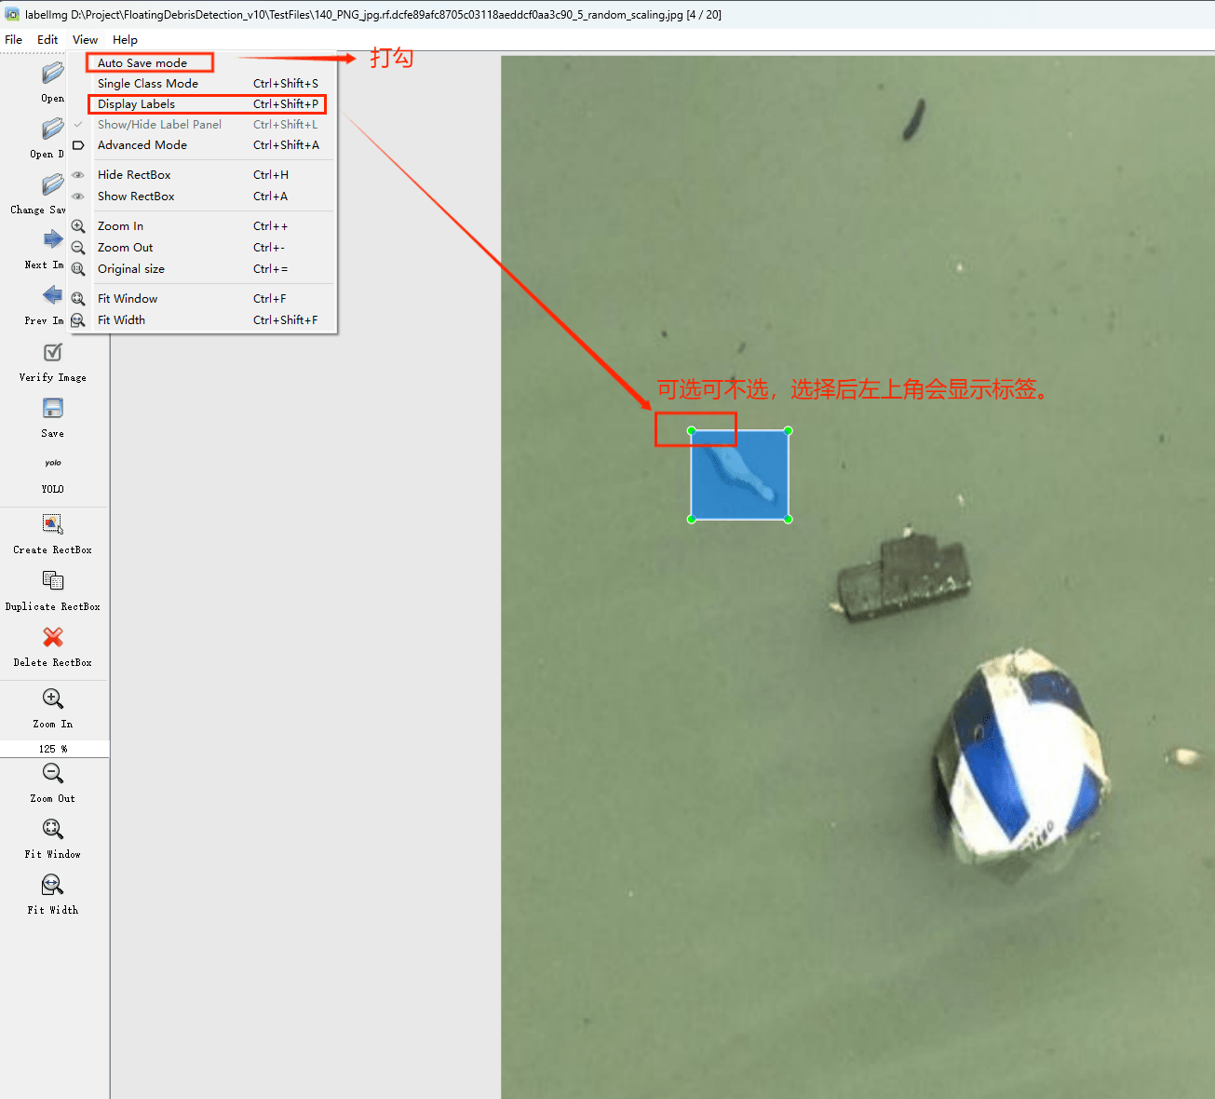Click the bottom-right green vertex of bounding box

click(789, 520)
